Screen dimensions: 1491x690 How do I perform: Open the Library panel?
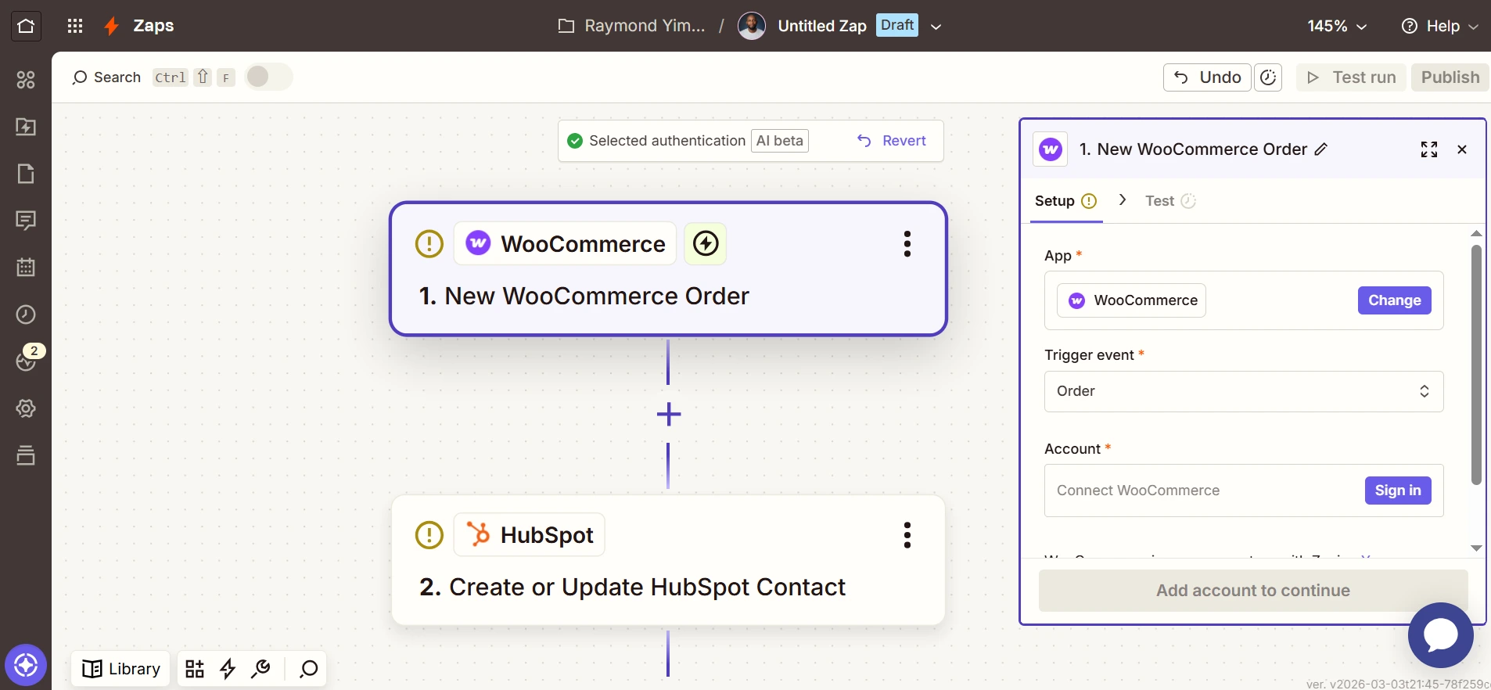coord(121,669)
